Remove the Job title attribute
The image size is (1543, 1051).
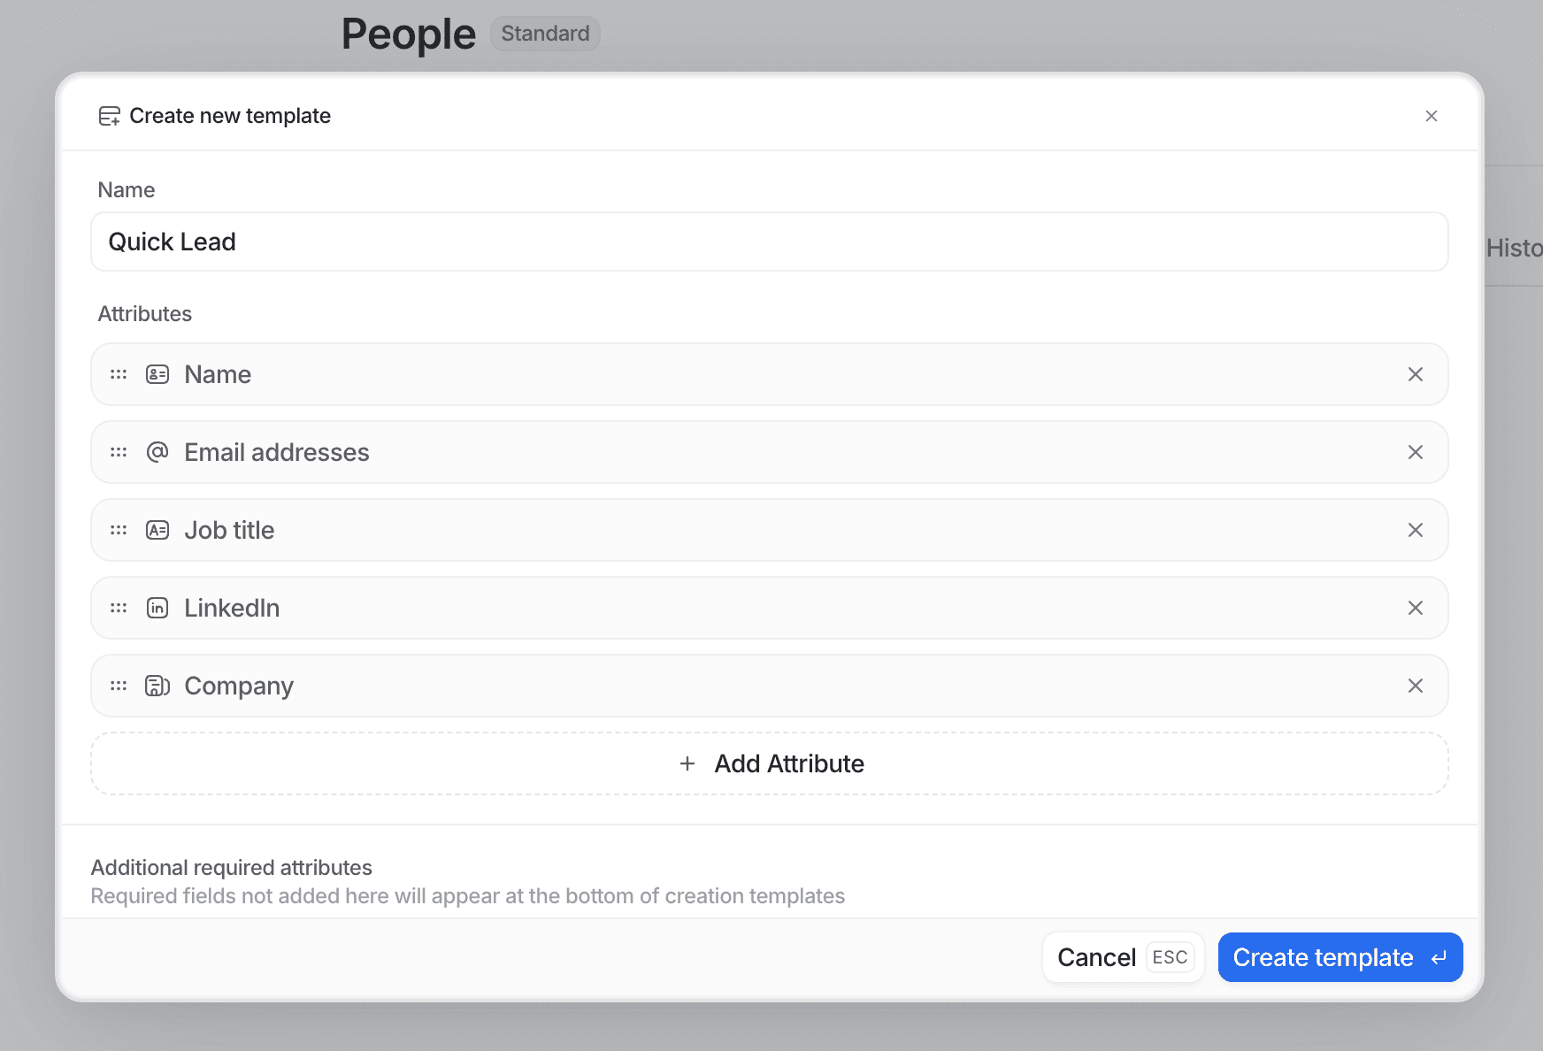[1416, 530]
